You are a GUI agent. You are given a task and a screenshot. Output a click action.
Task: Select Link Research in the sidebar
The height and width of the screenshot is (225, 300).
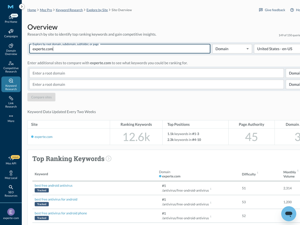click(x=11, y=102)
